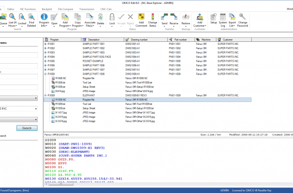293x193 pixels.
Task: Click the POCKET EXAMPLE description
Action: click(x=93, y=61)
